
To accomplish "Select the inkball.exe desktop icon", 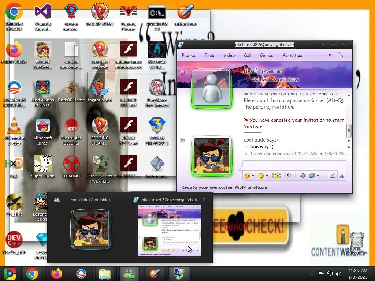I will coord(185,15).
